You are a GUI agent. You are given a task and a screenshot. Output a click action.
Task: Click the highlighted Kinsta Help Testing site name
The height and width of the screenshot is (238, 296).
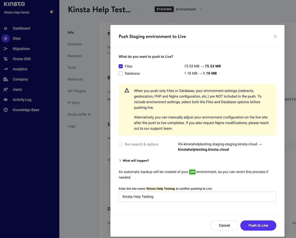(x=161, y=189)
